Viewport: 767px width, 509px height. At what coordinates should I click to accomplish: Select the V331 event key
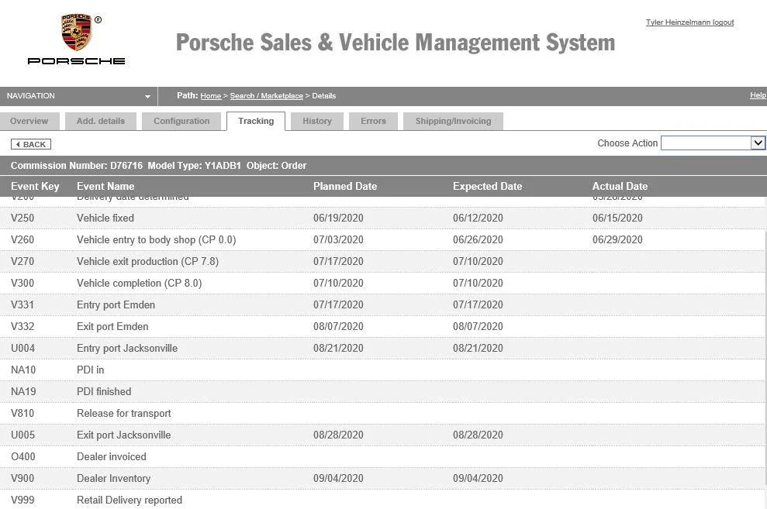pos(22,304)
